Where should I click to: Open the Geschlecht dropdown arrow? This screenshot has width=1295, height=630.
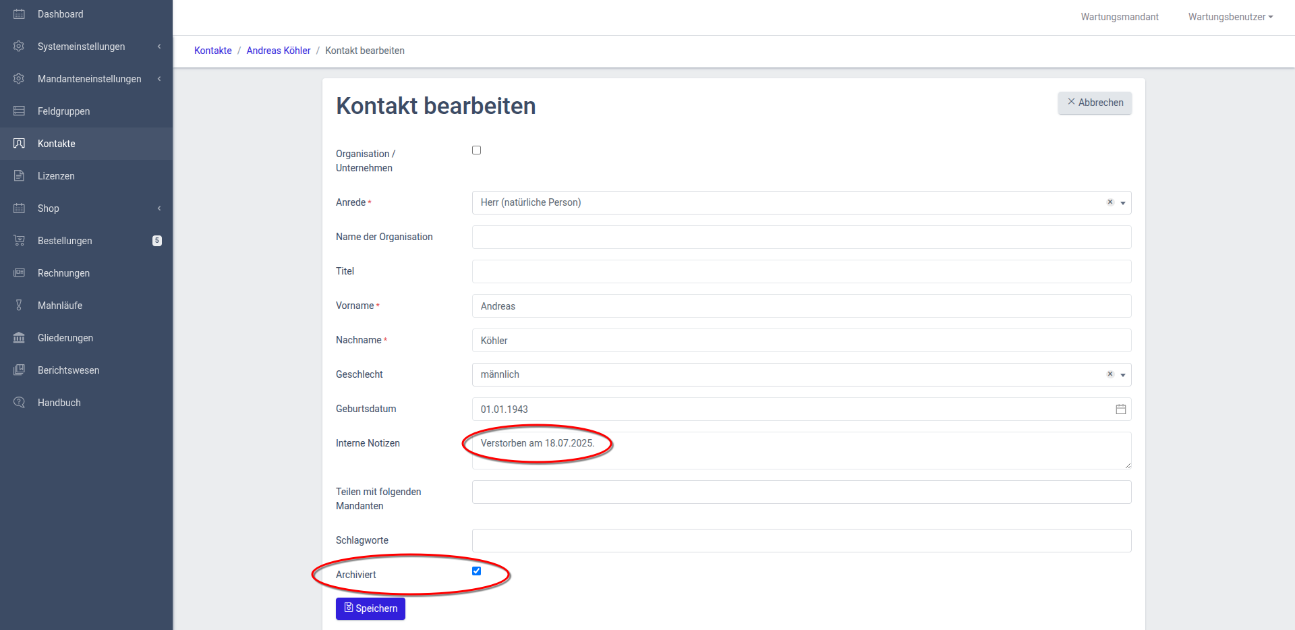click(x=1123, y=375)
